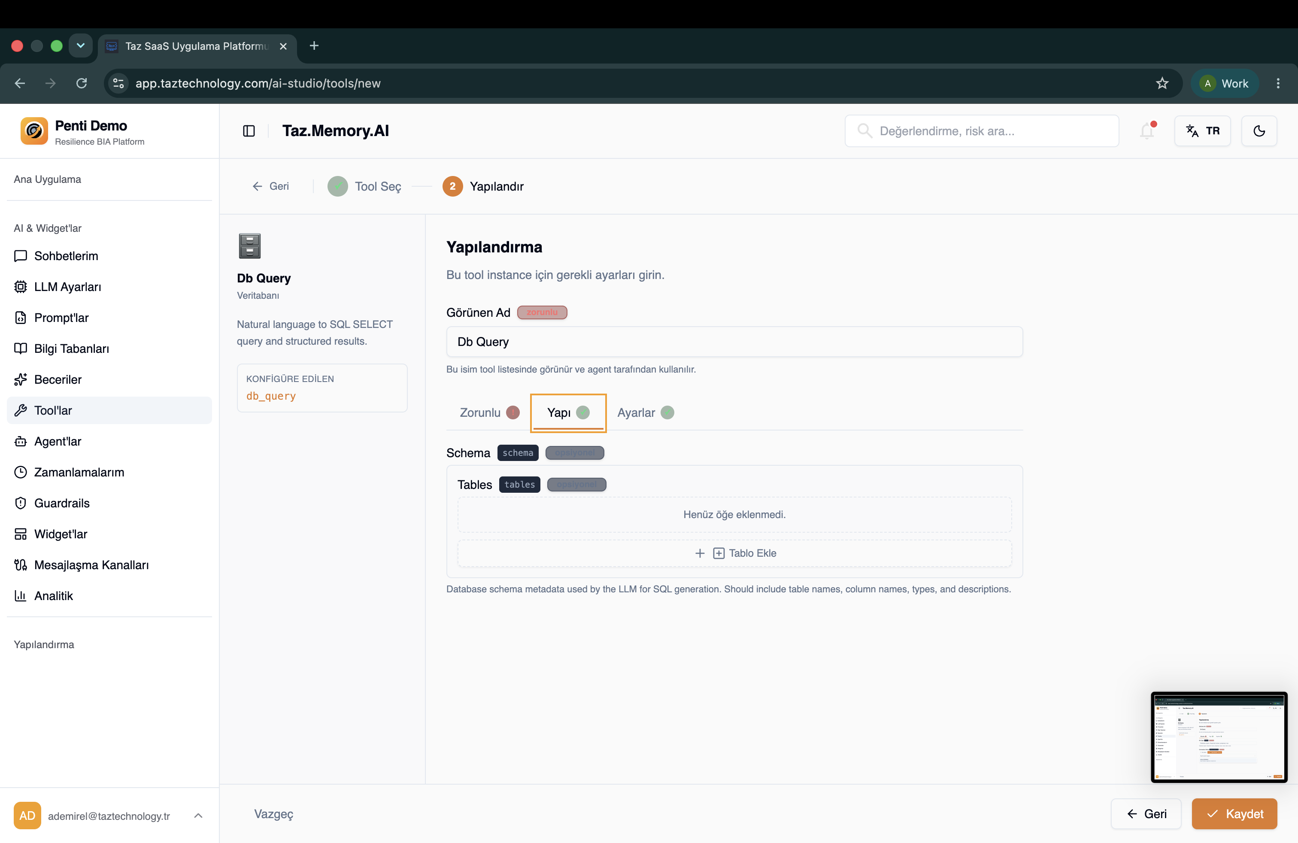Click Ana Uygulama sidebar heading
This screenshot has width=1298, height=843.
(x=48, y=179)
